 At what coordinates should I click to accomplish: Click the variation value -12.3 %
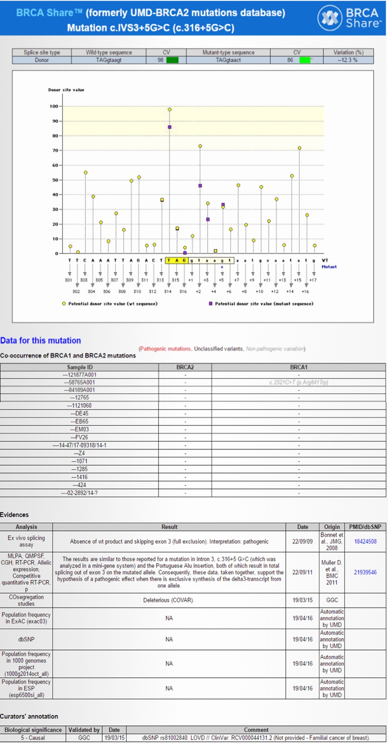[x=348, y=60]
